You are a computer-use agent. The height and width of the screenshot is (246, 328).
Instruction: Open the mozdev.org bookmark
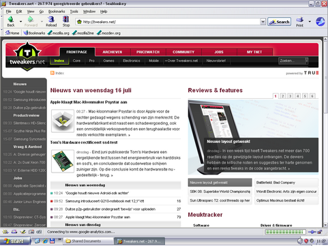[x=108, y=33]
